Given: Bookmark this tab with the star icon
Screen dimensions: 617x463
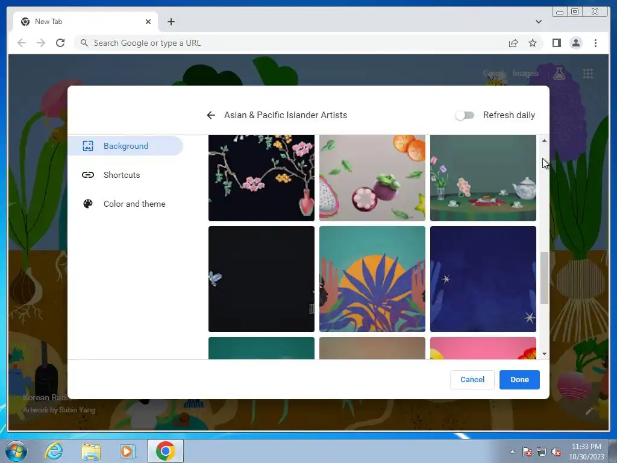Looking at the screenshot, I should click(533, 43).
